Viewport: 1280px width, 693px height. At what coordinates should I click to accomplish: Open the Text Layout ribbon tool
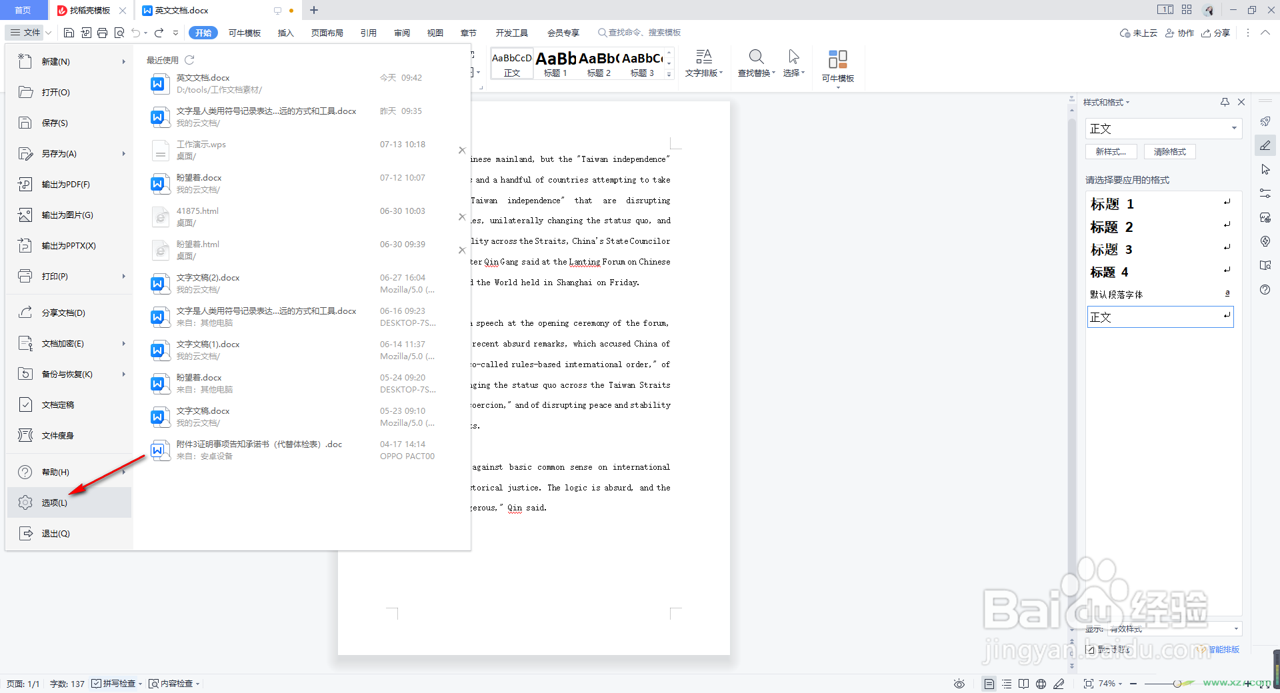click(x=704, y=64)
